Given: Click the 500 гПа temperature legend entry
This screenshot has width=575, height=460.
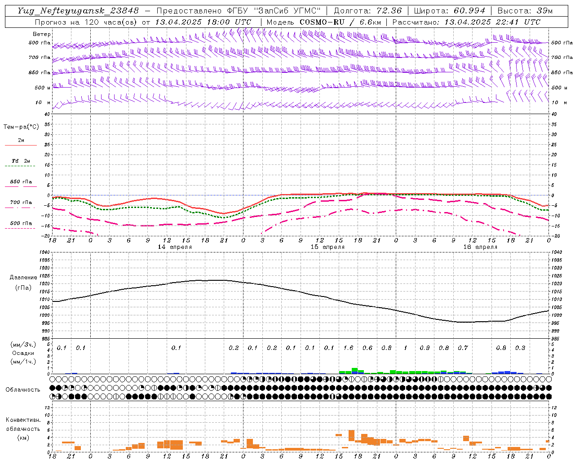Looking at the screenshot, I should (x=21, y=223).
